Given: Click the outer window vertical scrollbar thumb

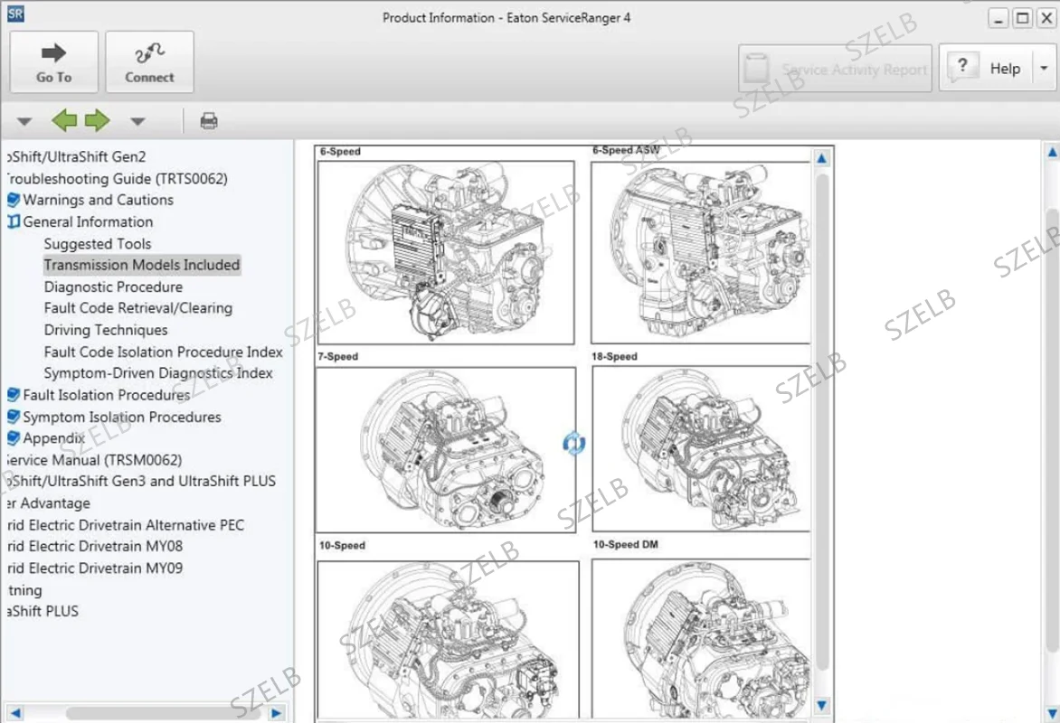Looking at the screenshot, I should pyautogui.click(x=1053, y=430).
